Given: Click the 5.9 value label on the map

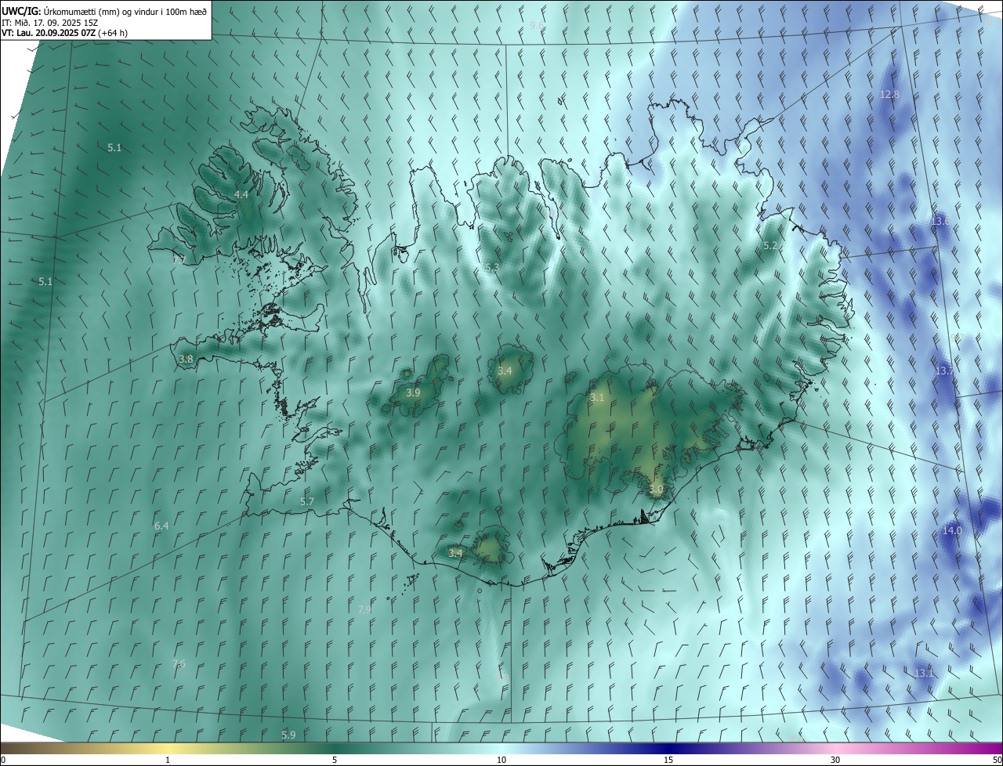Looking at the screenshot, I should coord(288,735).
